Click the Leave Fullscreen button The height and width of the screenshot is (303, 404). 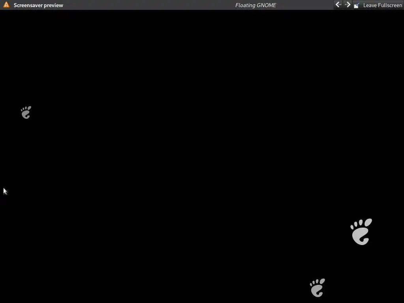378,5
